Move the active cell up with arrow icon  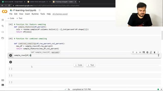point(133,52)
